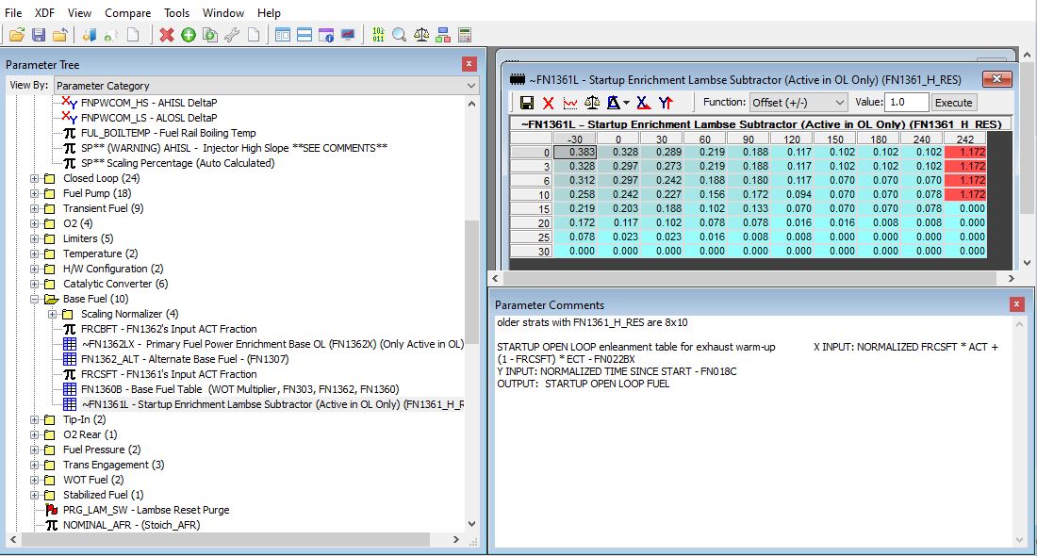Expand the Closed Loop (24) folder

click(x=35, y=178)
